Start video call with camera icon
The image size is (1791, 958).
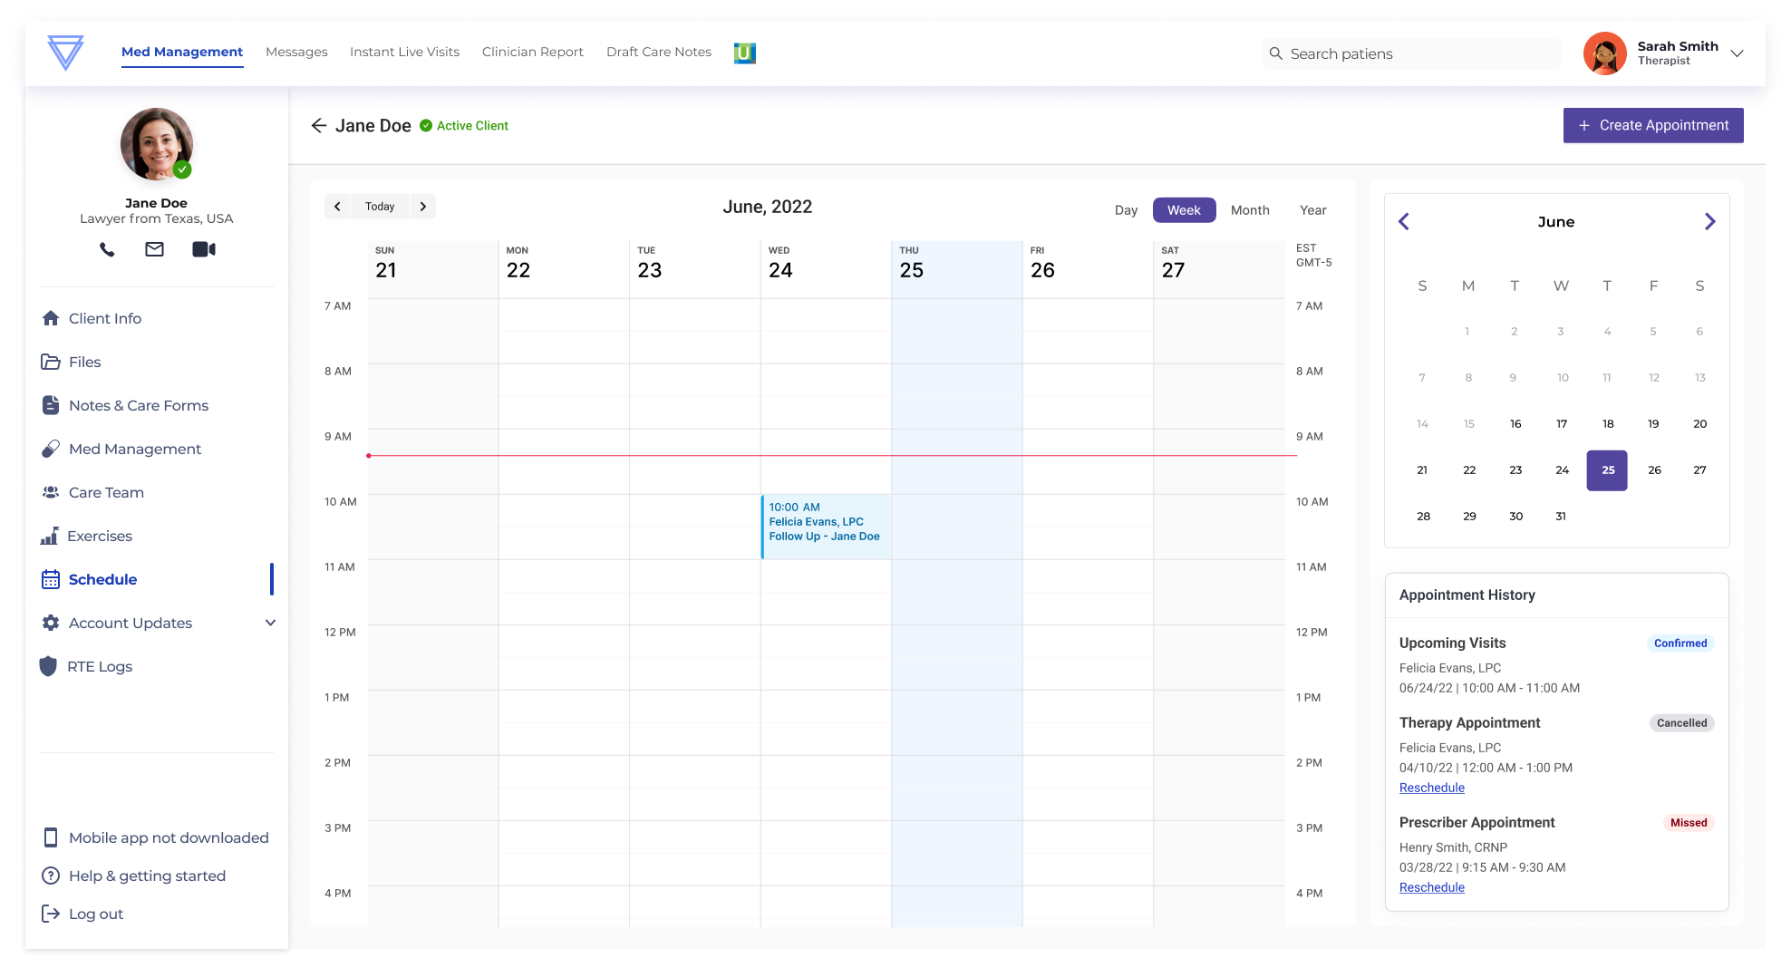[204, 249]
